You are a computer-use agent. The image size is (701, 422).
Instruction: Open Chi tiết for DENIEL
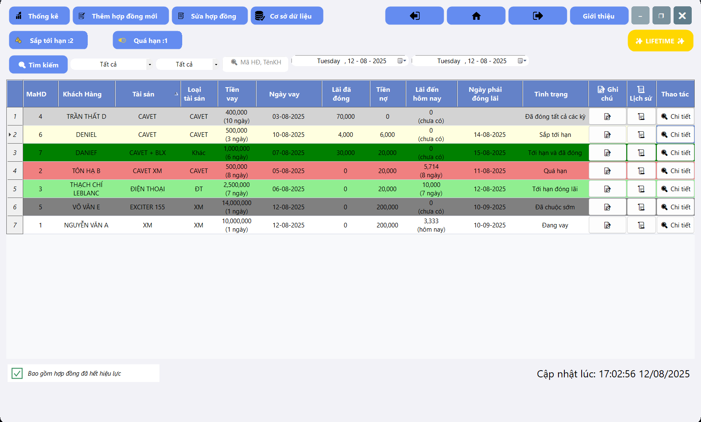(x=675, y=135)
